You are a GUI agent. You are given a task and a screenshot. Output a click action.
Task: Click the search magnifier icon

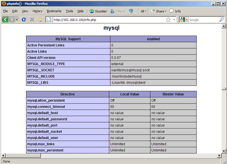[x=222, y=20]
